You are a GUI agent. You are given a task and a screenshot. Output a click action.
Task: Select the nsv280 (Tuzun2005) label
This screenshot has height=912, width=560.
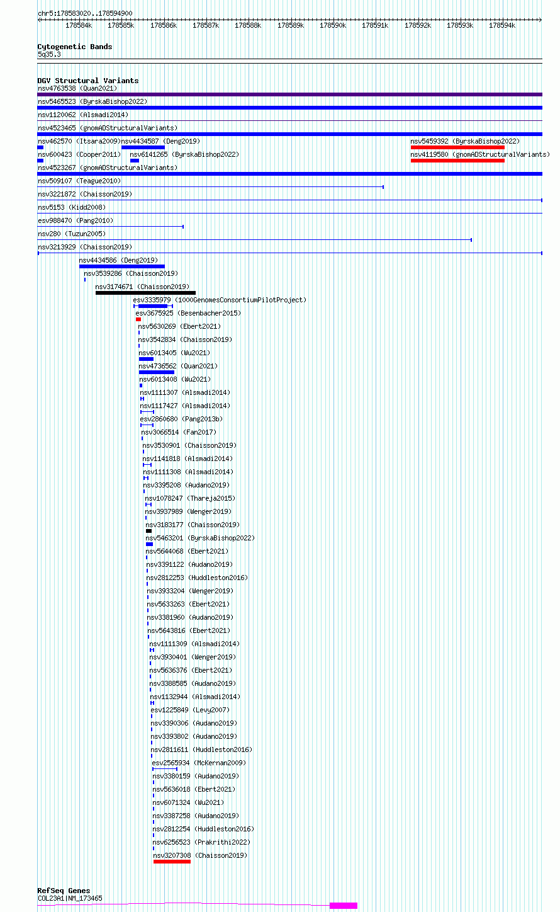coord(72,234)
